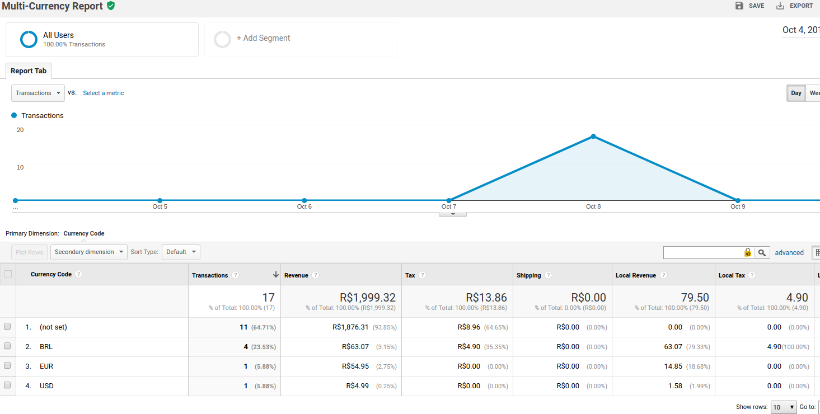Check the (not set) row checkbox
The image size is (820, 414).
pos(7,327)
